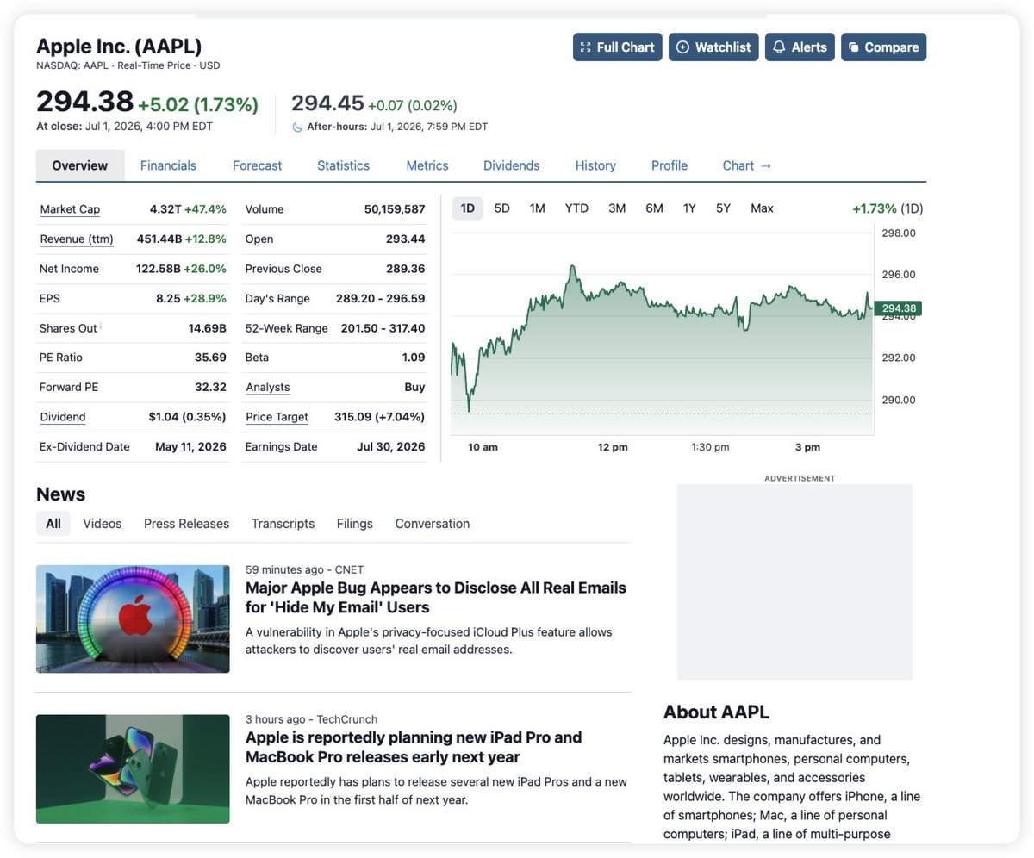Screen dimensions: 1034x858
Task: Click the Market Cap link
Action: coord(70,209)
